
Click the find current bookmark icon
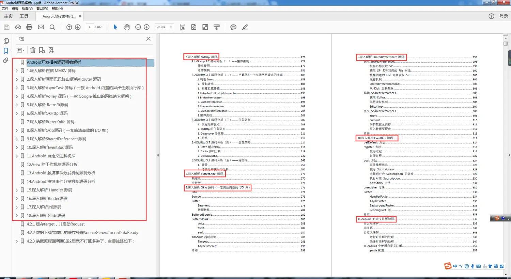[51, 50]
